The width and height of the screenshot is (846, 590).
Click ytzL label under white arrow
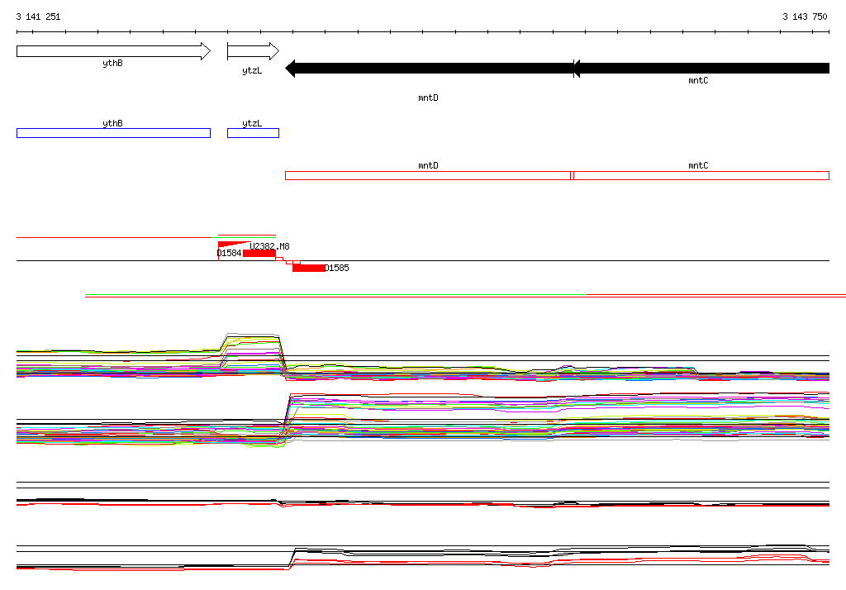(252, 71)
